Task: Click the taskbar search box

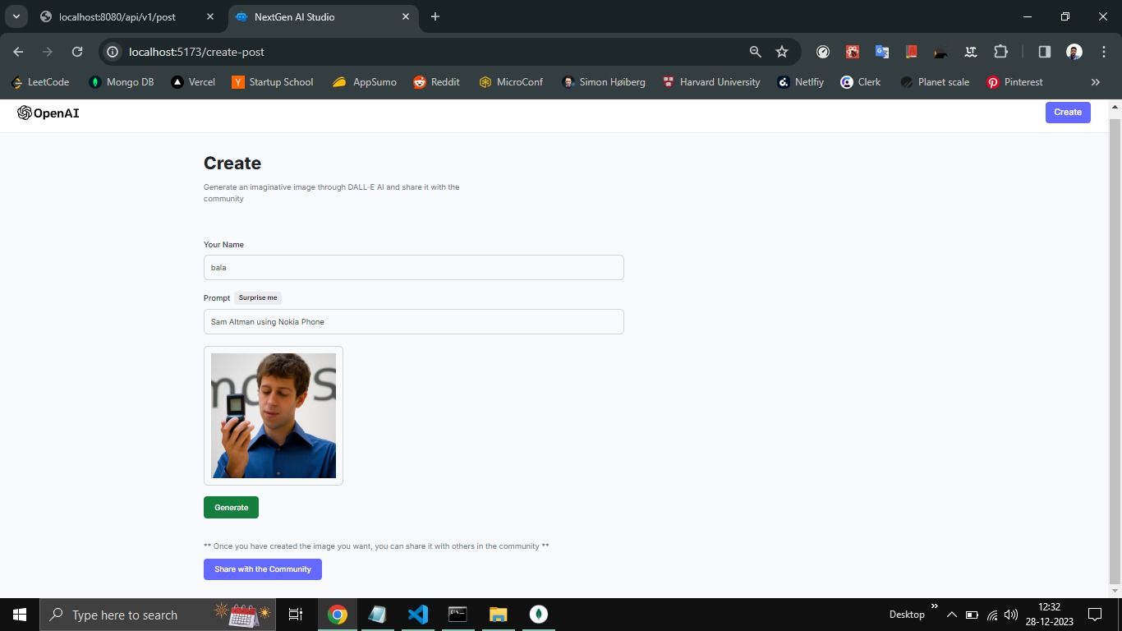Action: tap(158, 615)
